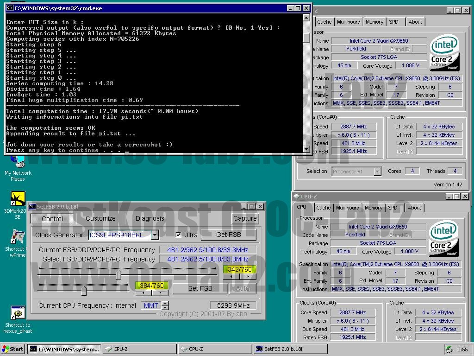The height and width of the screenshot is (356, 474).
Task: Open the hexus_pifast shortcut icon
Action: 18,313
